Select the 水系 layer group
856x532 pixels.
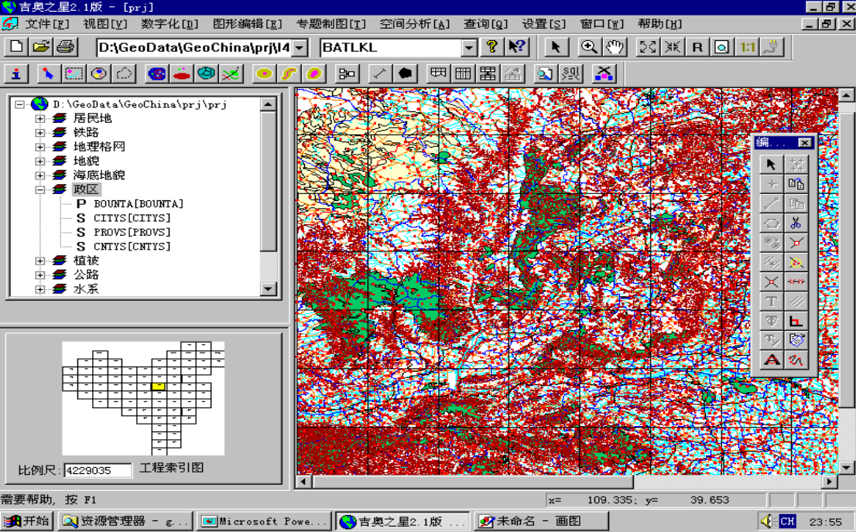86,289
